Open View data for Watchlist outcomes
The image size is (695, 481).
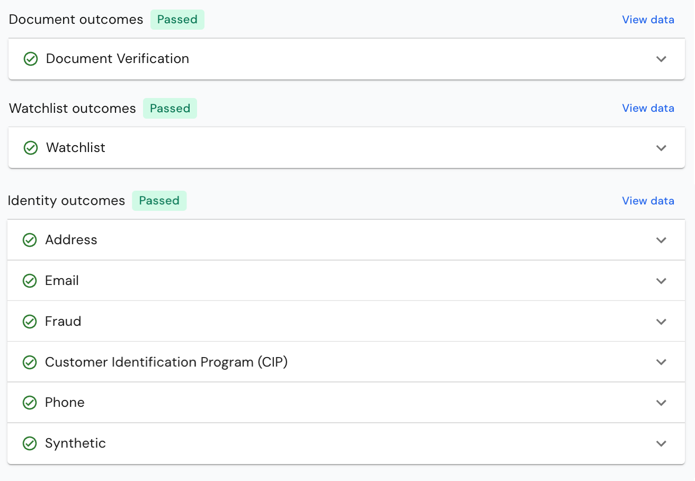(x=648, y=108)
